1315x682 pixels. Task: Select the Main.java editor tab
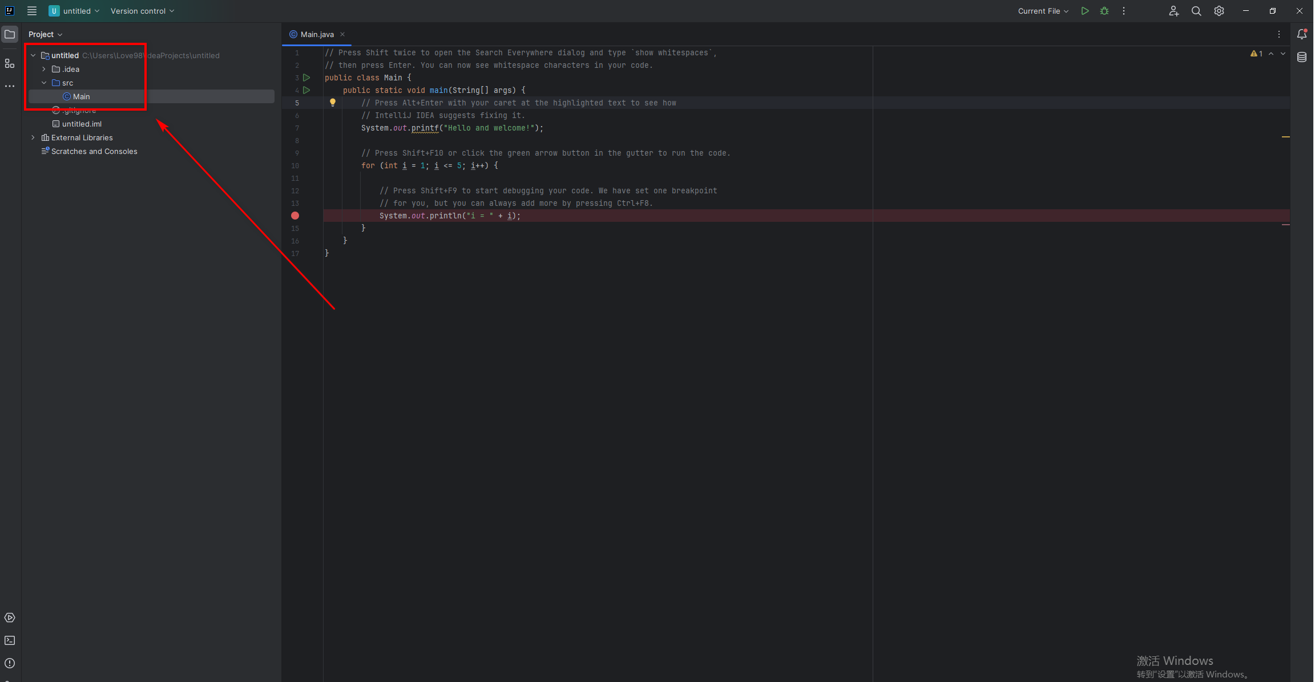317,34
